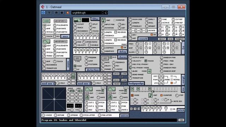This screenshot has width=226, height=127.
Task: Click the LFO2 Edit icon
Action: pyautogui.click(x=110, y=93)
